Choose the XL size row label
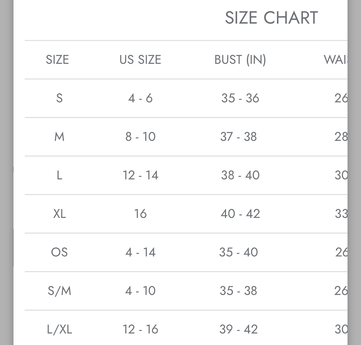Screen dimensions: 361x345 [59, 214]
